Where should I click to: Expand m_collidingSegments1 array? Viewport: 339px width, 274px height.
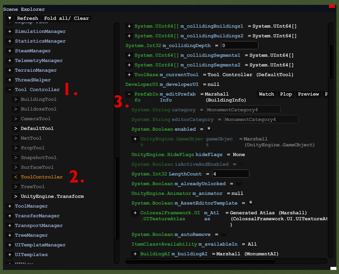[129, 55]
